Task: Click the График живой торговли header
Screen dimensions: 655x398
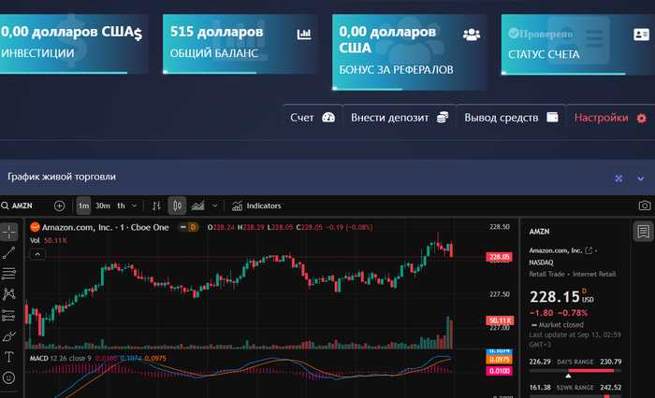Action: pyautogui.click(x=62, y=177)
